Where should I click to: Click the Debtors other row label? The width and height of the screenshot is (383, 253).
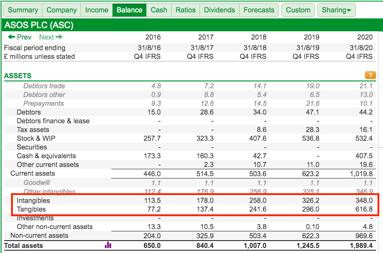(44, 95)
